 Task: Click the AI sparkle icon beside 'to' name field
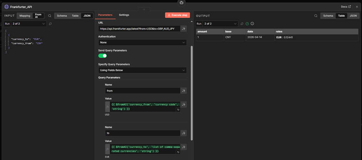click(x=184, y=133)
